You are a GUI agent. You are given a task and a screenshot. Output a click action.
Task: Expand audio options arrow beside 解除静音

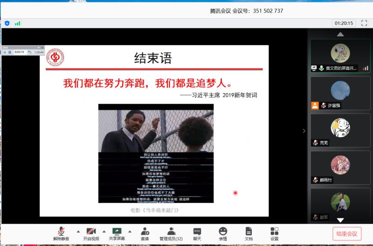point(78,231)
